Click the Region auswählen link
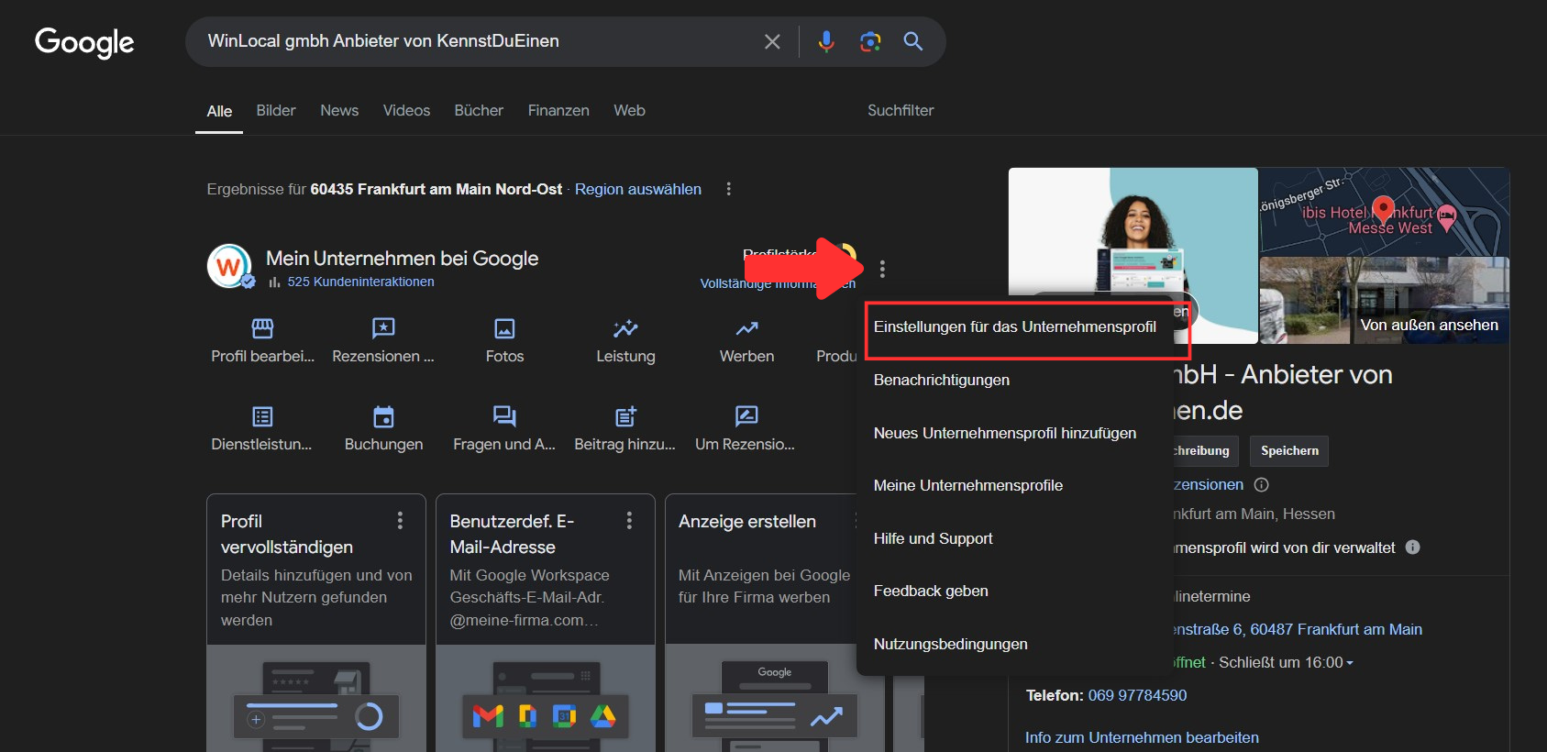 point(637,189)
